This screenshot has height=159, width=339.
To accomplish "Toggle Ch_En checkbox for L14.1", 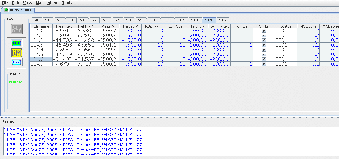I will click(264, 36).
